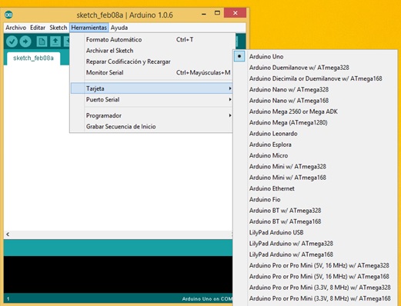Open the Ayuda menu
The height and width of the screenshot is (306, 401).
click(x=119, y=28)
